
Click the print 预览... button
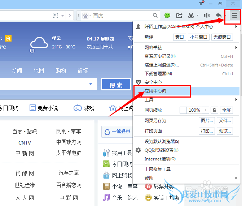coord(225,131)
